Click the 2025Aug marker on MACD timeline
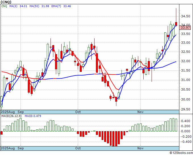193x155 pixels. click(x=8, y=148)
